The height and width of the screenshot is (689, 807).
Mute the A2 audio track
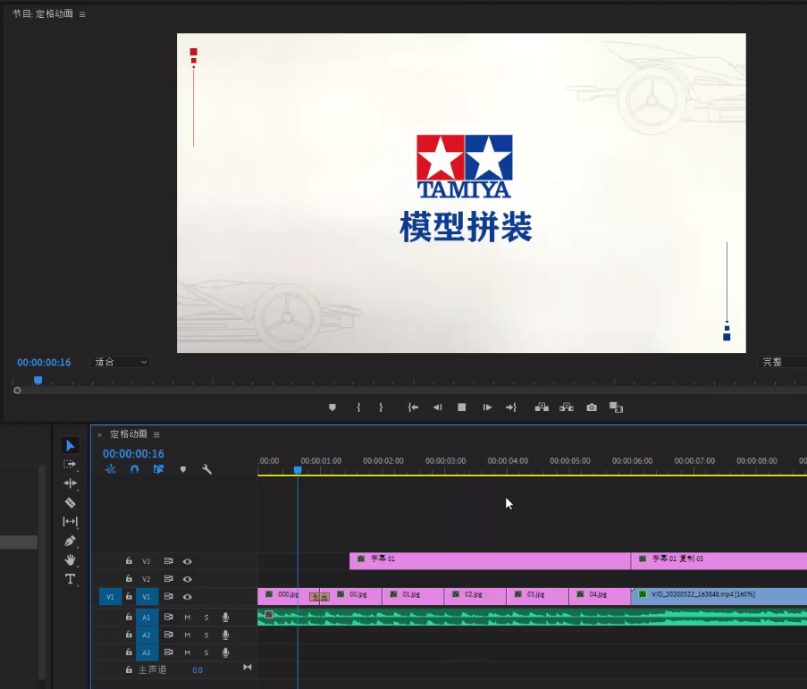click(188, 635)
